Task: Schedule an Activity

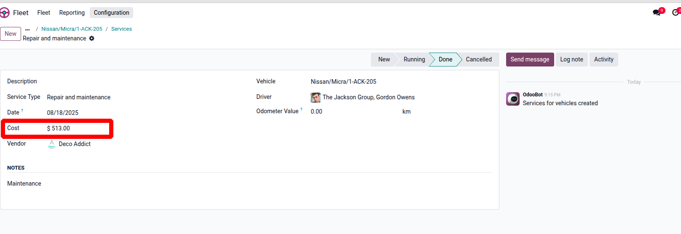Action: pyautogui.click(x=603, y=59)
